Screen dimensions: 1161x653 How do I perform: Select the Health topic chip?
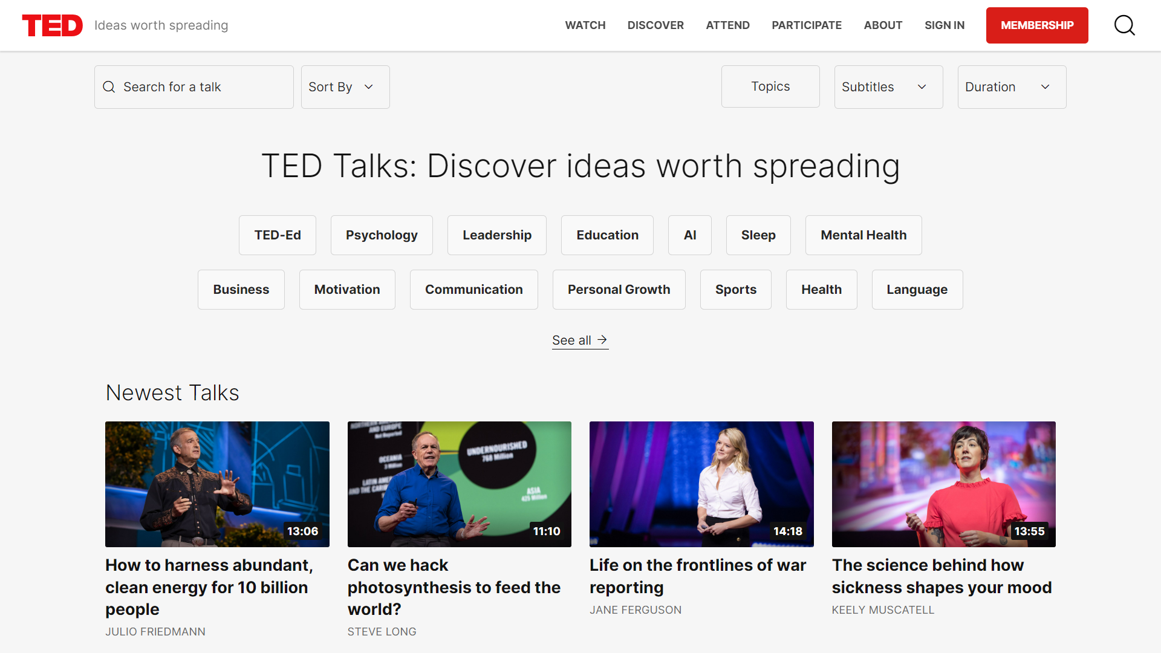point(822,290)
